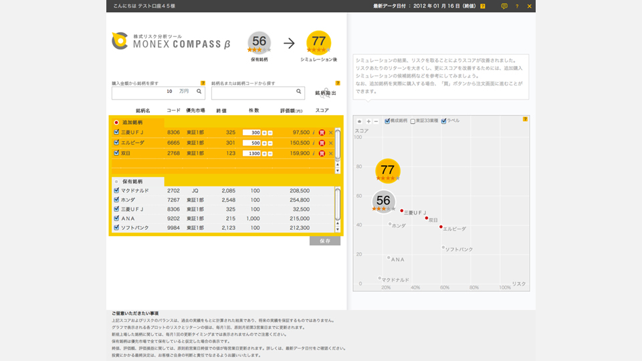642x361 pixels.
Task: Decrease share count for 双日
Action: [270, 154]
